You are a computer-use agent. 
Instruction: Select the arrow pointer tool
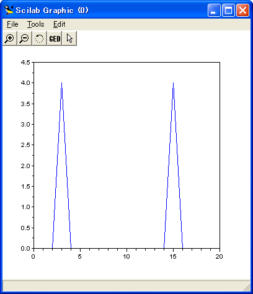(x=69, y=38)
